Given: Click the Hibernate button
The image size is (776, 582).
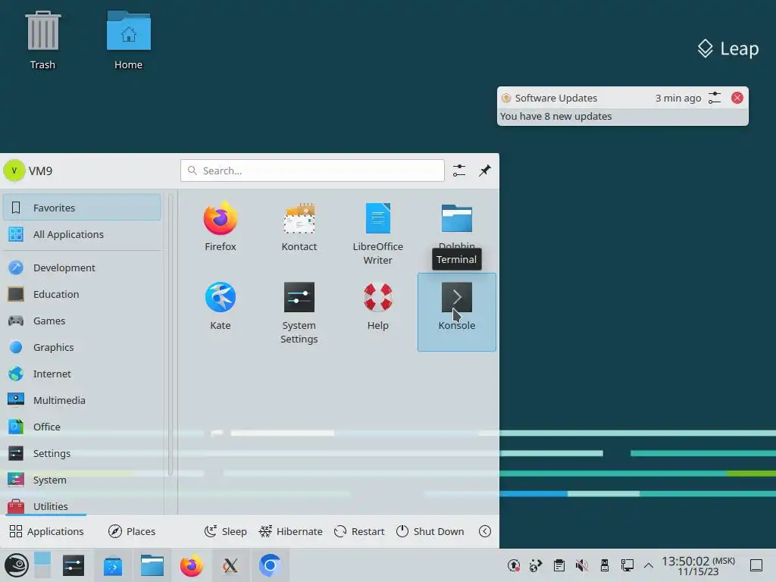Looking at the screenshot, I should tap(290, 531).
